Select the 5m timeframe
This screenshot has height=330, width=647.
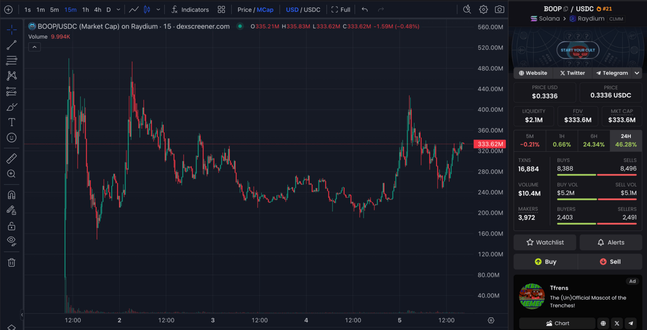pos(55,9)
